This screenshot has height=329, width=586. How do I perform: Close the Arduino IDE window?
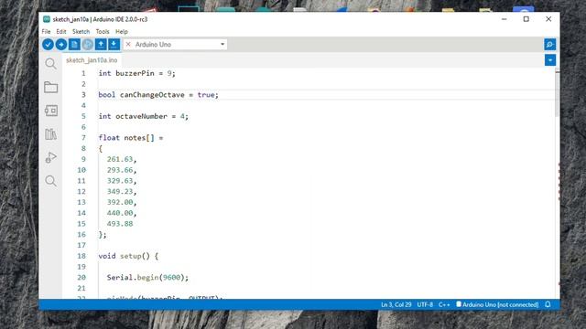(548, 19)
